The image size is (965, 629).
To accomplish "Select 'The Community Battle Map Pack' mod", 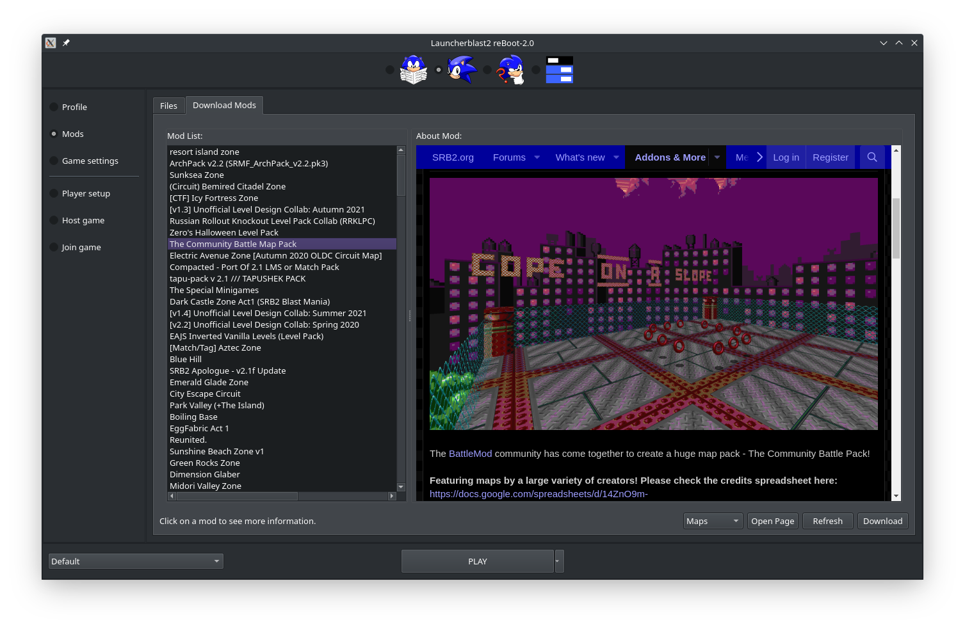I will pyautogui.click(x=282, y=244).
